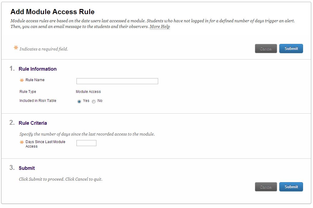Click the bottom Cancel button
The height and width of the screenshot is (208, 313).
[266, 187]
